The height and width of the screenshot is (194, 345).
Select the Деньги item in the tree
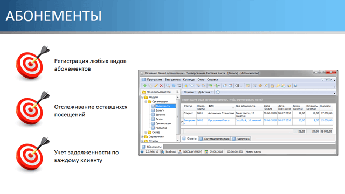click(160, 110)
